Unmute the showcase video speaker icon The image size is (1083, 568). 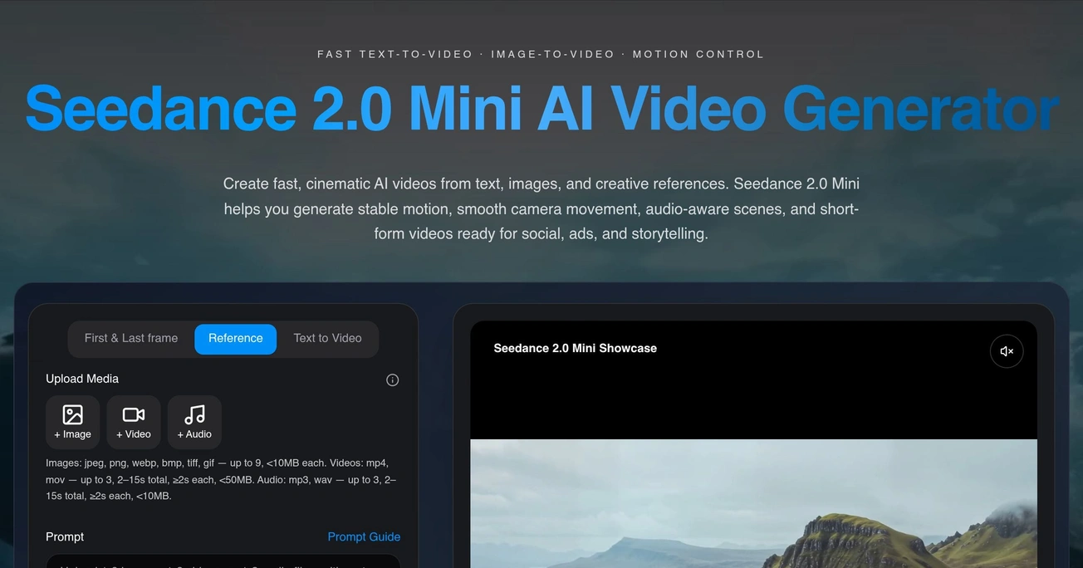[1007, 351]
